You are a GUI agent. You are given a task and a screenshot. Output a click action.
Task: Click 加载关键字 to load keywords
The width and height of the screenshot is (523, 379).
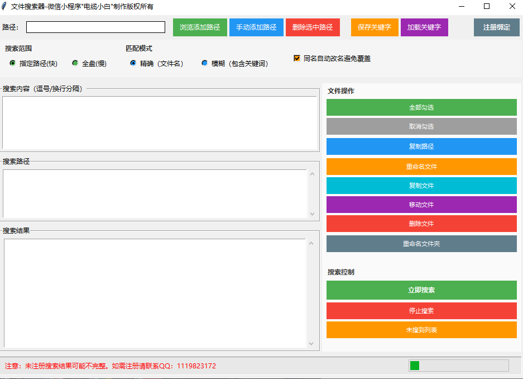coord(424,27)
